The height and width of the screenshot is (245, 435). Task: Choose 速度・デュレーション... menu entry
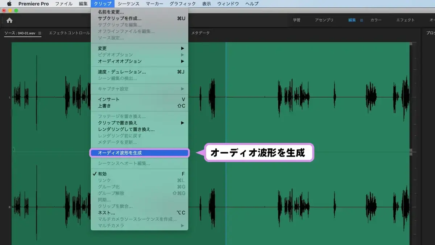click(140, 72)
